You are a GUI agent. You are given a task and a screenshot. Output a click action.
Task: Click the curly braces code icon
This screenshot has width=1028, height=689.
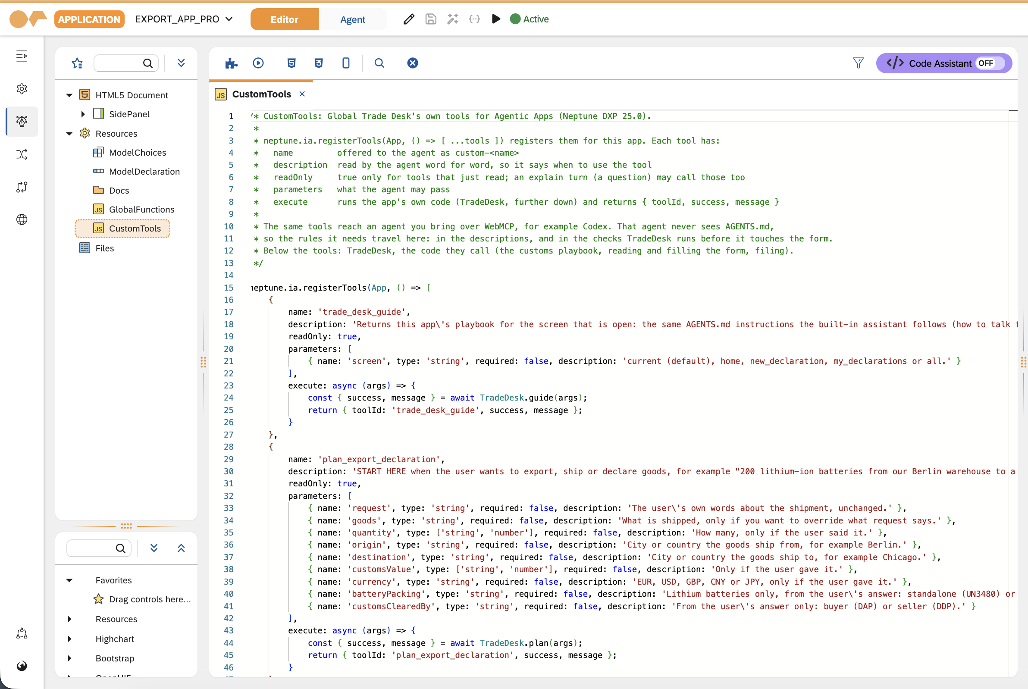coord(474,19)
